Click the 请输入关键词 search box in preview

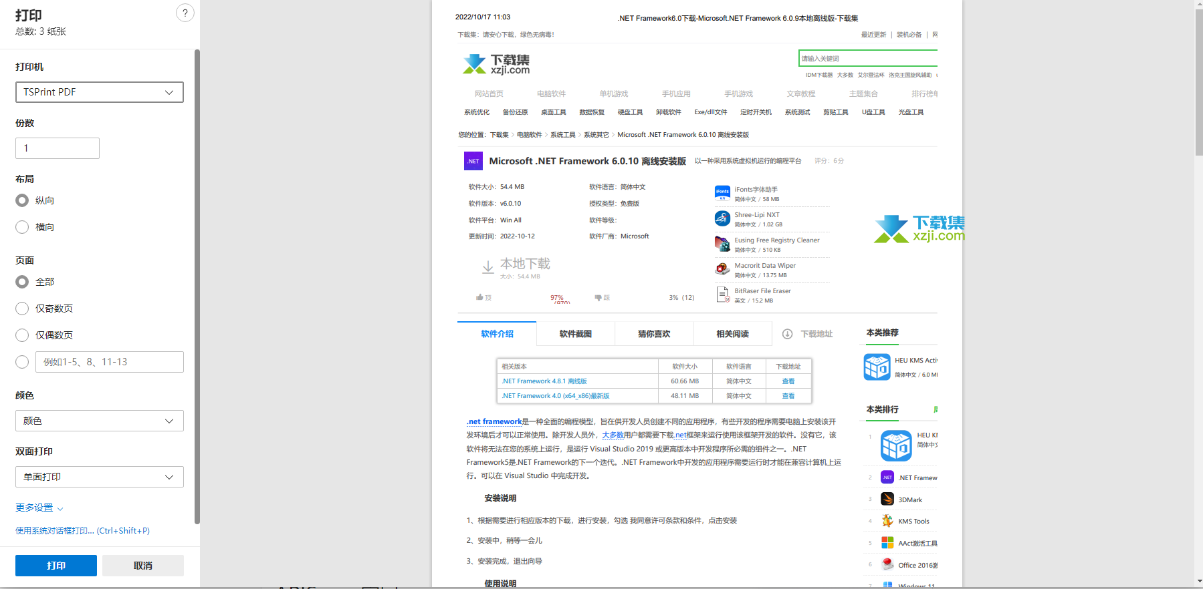[868, 58]
